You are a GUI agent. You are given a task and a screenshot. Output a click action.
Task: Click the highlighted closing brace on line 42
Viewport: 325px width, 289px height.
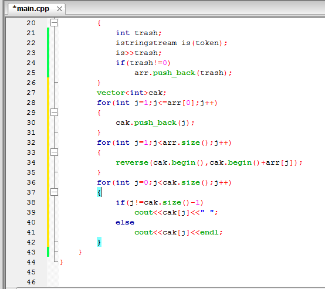pos(99,242)
